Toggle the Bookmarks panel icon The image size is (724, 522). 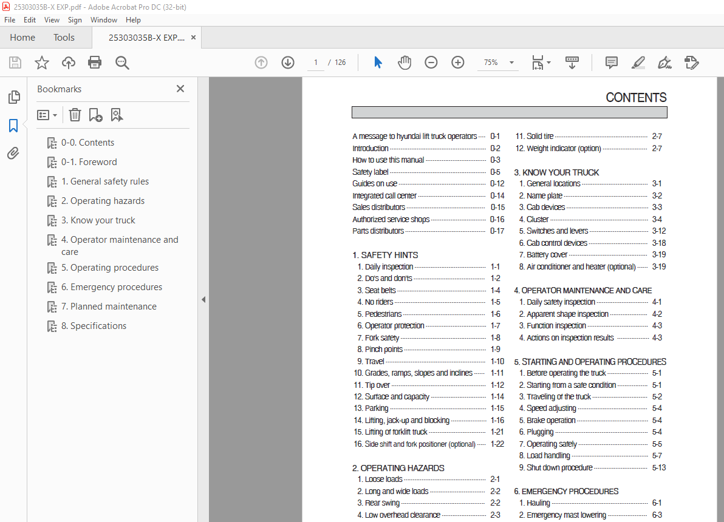(x=13, y=126)
